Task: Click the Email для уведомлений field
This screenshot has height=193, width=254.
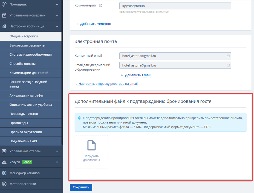Action: click(175, 65)
